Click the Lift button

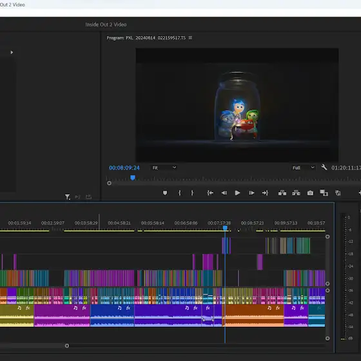tap(282, 193)
